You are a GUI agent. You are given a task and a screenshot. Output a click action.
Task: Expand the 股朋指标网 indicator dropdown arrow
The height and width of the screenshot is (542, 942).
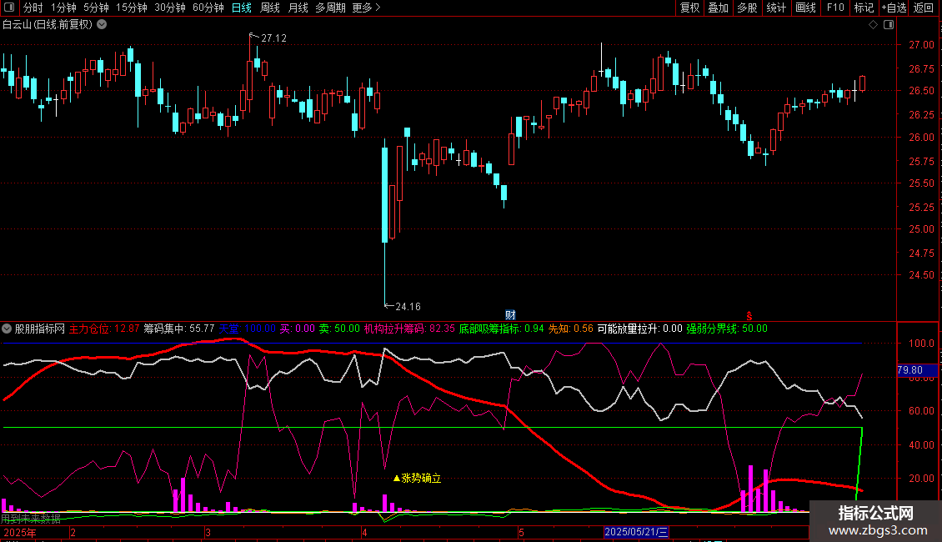pyautogui.click(x=7, y=329)
